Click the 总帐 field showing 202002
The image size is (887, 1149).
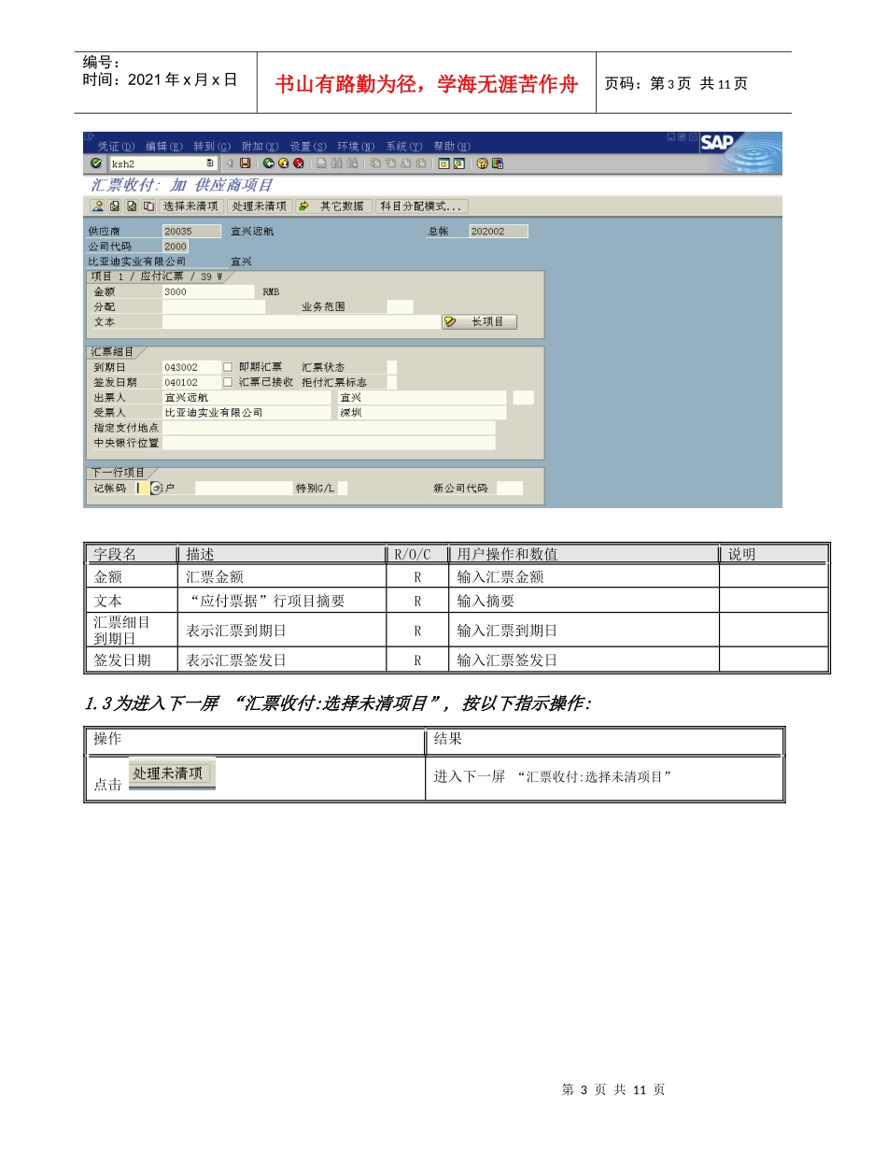pos(499,231)
